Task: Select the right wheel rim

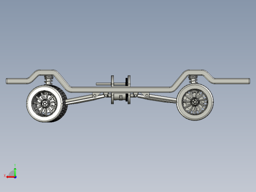Action: (195, 102)
